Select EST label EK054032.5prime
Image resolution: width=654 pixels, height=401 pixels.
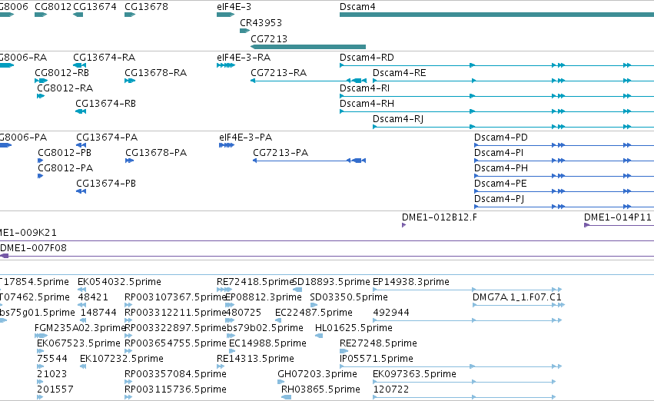coord(119,282)
